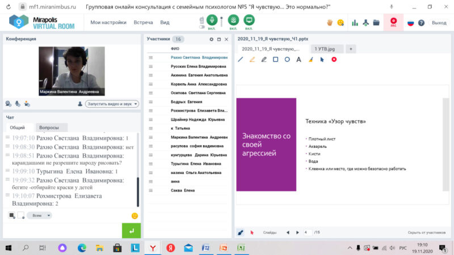The image size is (454, 255).
Task: Click microphone settings icon under conference video
Action: point(18,104)
